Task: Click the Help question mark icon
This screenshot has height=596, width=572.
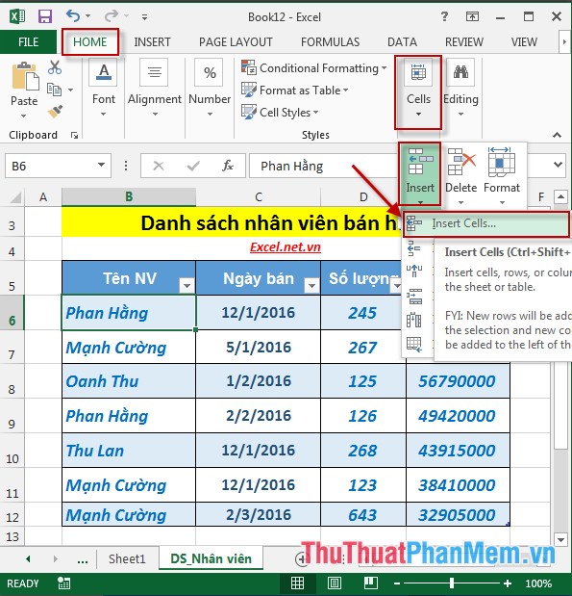Action: 444,16
